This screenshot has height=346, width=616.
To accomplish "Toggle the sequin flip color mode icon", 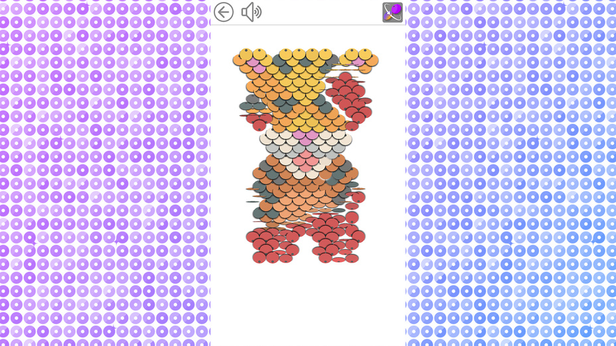I will point(392,12).
